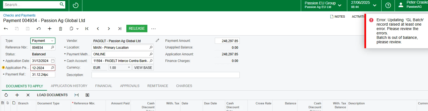Click the Currency EUR field
428x111 pixels.
tap(99, 67)
